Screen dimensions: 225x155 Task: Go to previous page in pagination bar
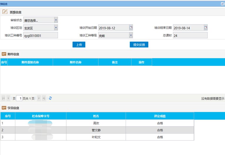point(8,98)
